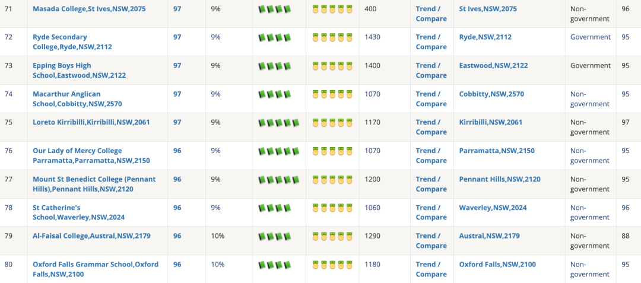Open Our Lady of Mercy College Parramatta link
The image size is (641, 283).
click(x=91, y=155)
